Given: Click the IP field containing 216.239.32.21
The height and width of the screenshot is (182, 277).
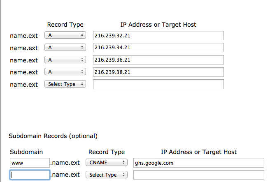Looking at the screenshot, I should point(158,36).
